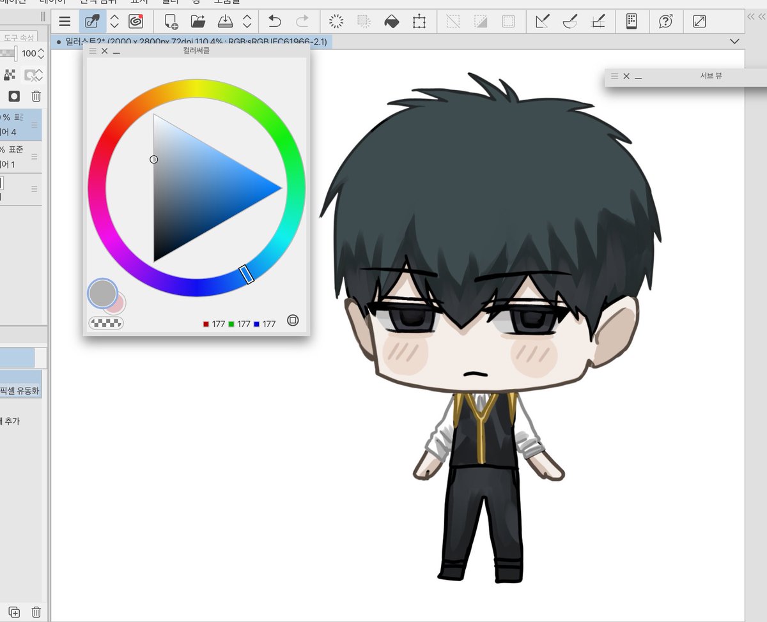This screenshot has width=767, height=622.
Task: Expand the chevron next to the Save icon
Action: (247, 22)
